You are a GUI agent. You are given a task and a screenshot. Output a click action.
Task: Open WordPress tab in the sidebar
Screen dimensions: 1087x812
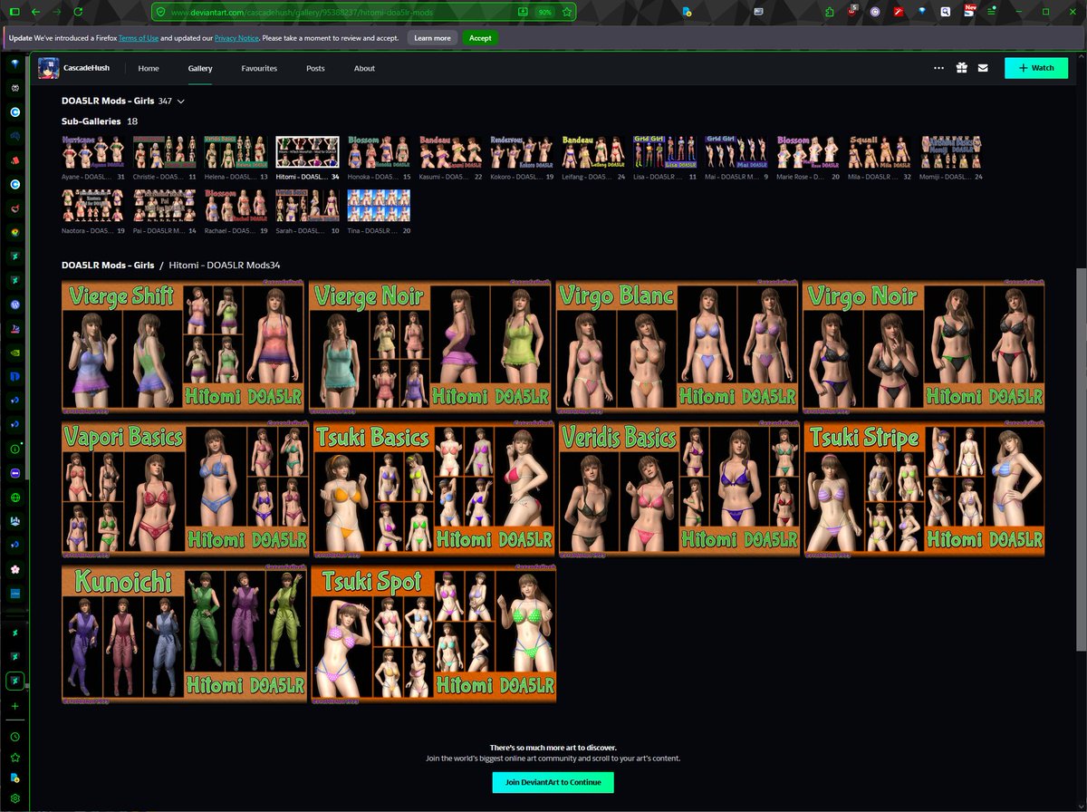coord(15,305)
